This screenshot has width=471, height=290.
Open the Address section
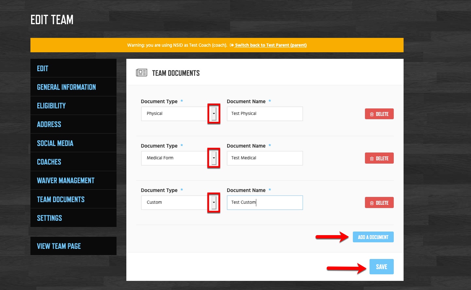pos(73,124)
